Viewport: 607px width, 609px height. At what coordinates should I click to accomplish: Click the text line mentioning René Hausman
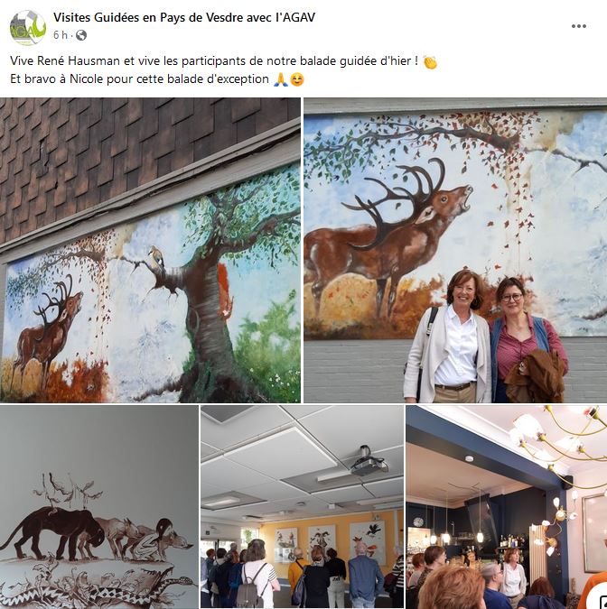(x=214, y=61)
